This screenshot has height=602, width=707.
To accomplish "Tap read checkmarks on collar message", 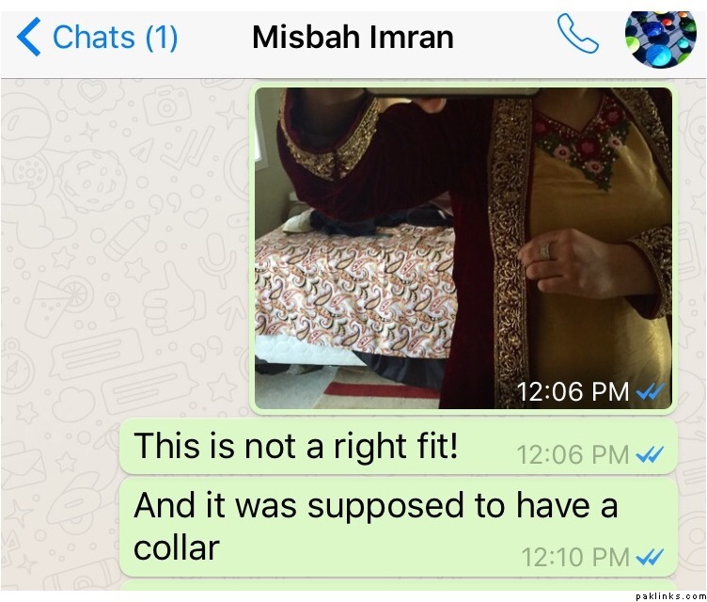I will (x=650, y=558).
